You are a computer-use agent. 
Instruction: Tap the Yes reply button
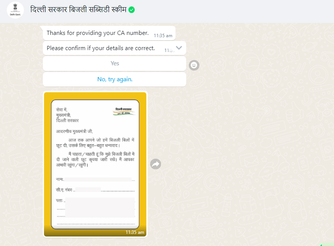pyautogui.click(x=114, y=63)
